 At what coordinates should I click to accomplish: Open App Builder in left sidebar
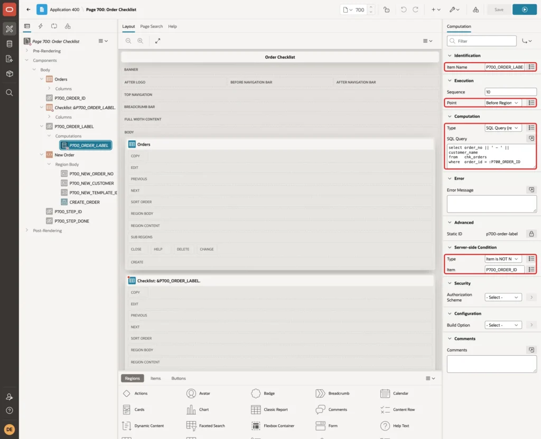coord(10,29)
